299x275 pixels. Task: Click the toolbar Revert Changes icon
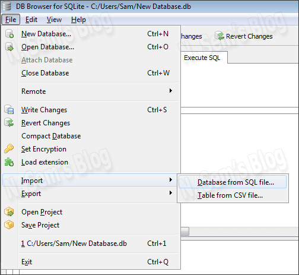(220, 36)
